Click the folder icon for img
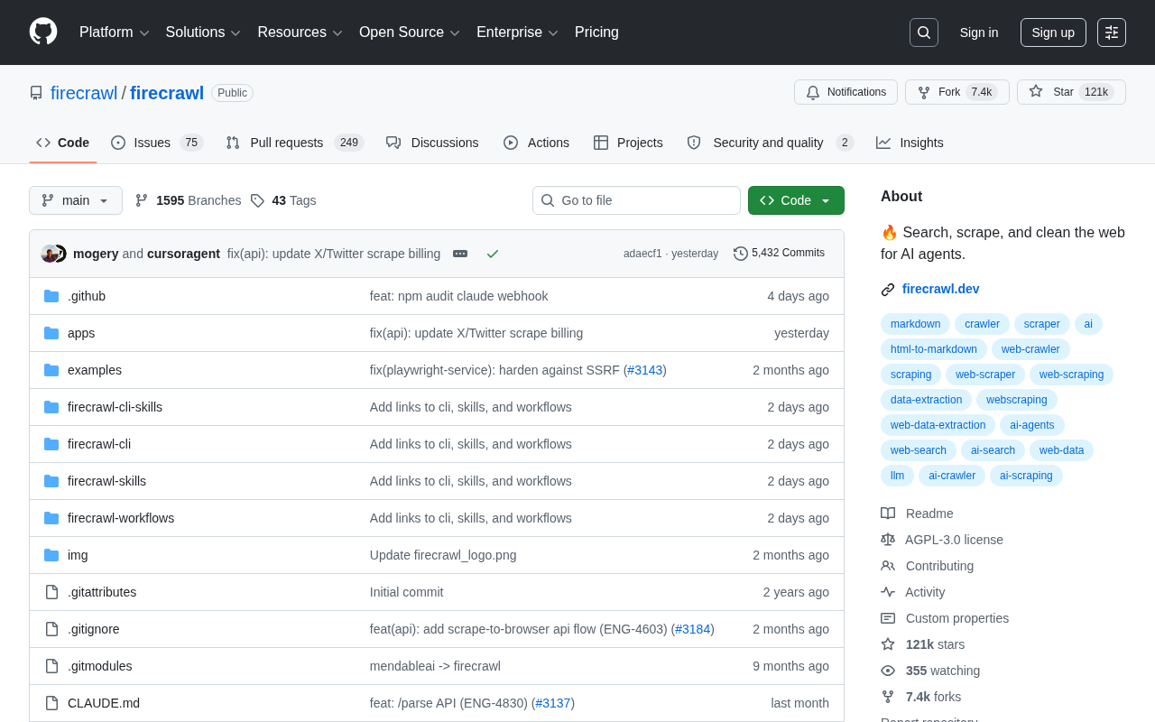The image size is (1155, 722). pyautogui.click(x=51, y=555)
